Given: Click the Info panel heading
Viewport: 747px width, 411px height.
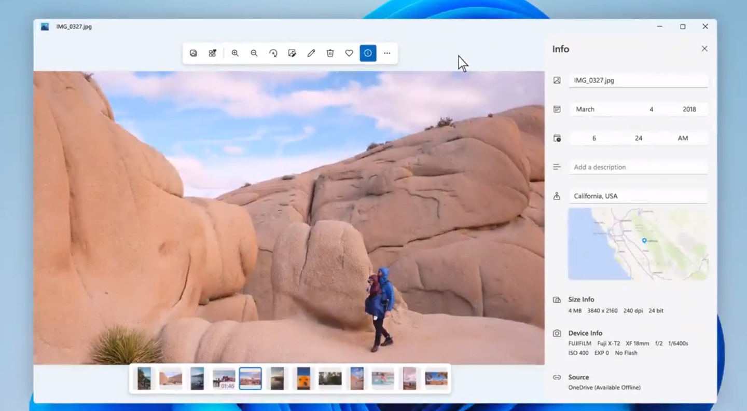Looking at the screenshot, I should coord(561,49).
